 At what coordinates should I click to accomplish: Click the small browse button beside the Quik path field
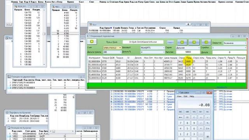pos(170,42)
